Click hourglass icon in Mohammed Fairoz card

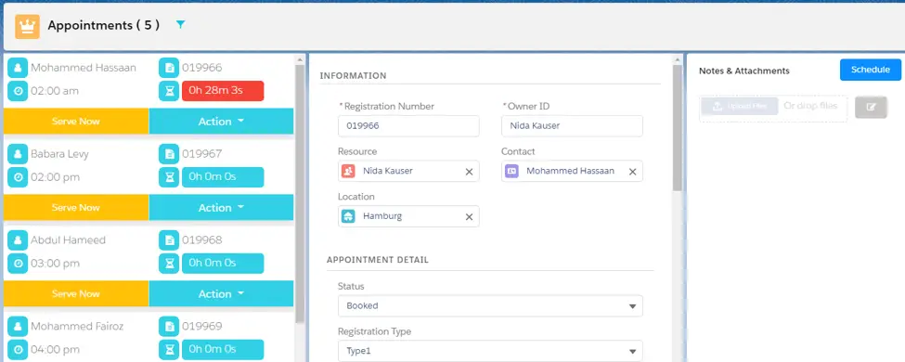tap(169, 349)
